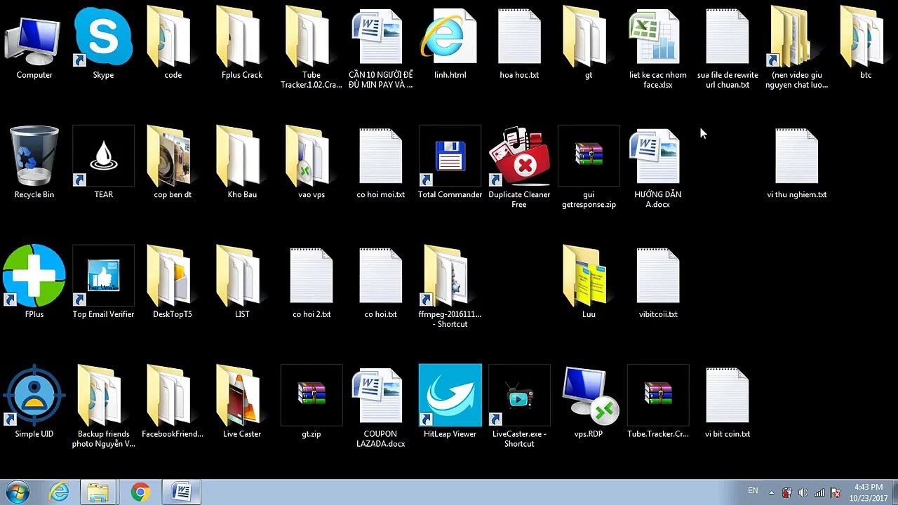Open the EN input language selector
Viewport: 898px width, 505px height.
point(753,491)
